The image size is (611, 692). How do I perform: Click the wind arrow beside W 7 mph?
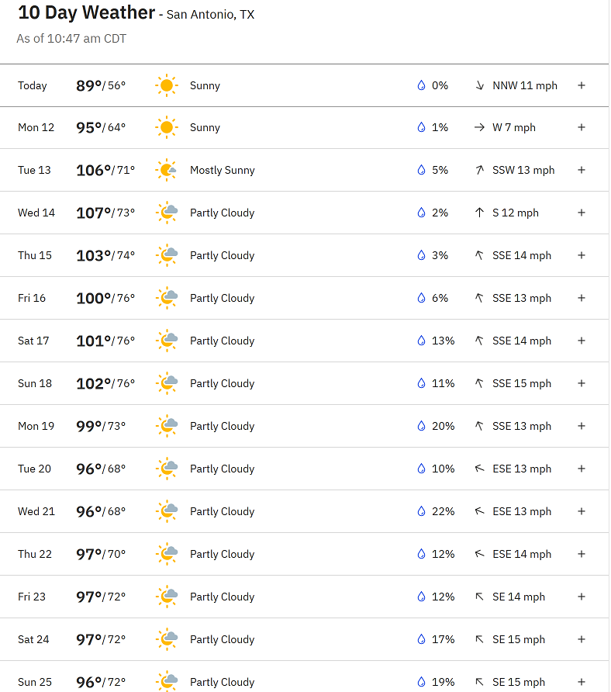(479, 127)
